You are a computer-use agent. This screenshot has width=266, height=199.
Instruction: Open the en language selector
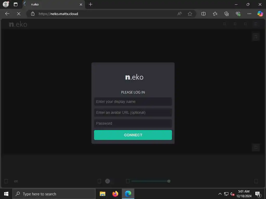click(16, 181)
